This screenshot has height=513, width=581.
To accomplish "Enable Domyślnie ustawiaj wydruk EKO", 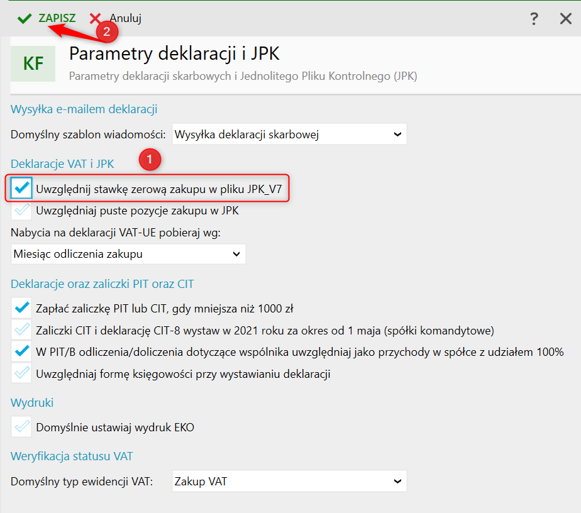I will point(21,427).
